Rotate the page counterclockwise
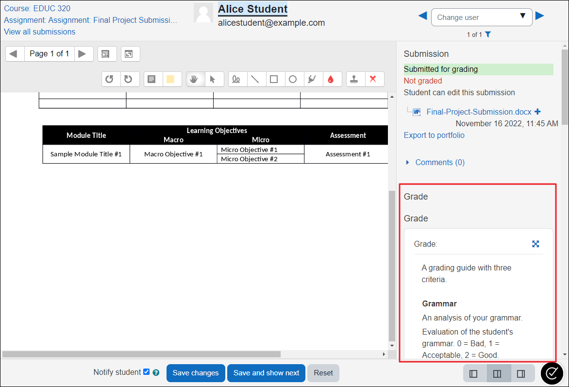The width and height of the screenshot is (569, 387). [x=109, y=78]
